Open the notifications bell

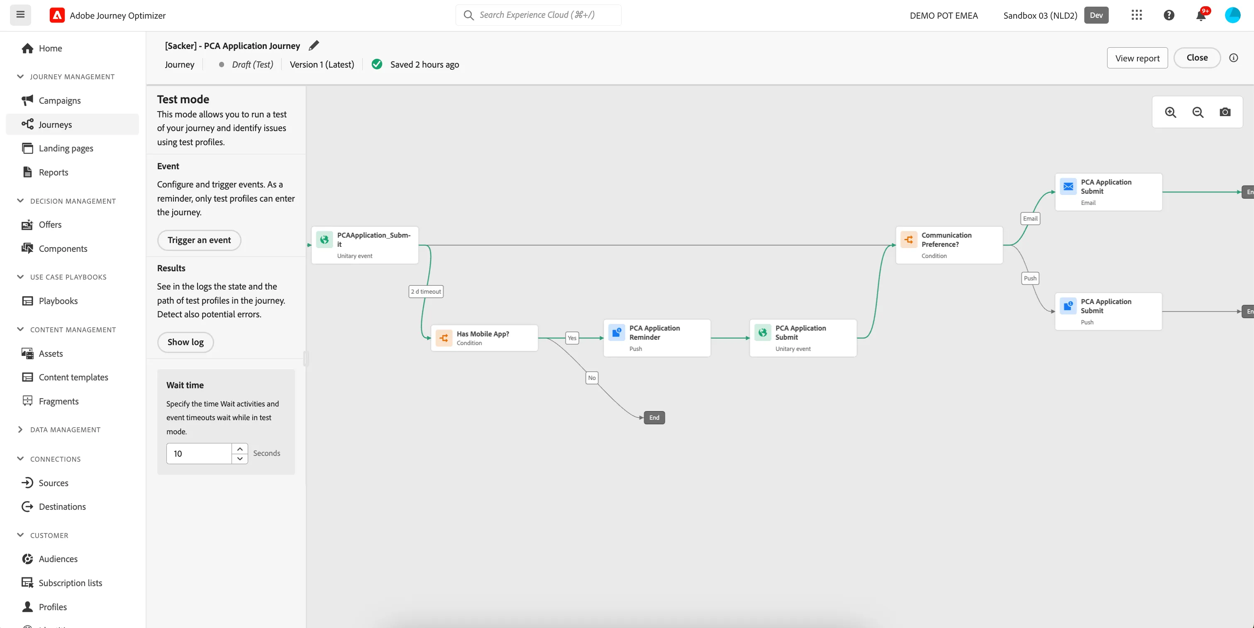click(1201, 15)
